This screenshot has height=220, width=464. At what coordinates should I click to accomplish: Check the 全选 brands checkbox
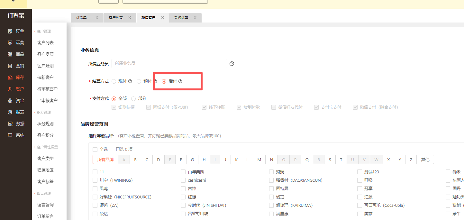(x=95, y=150)
